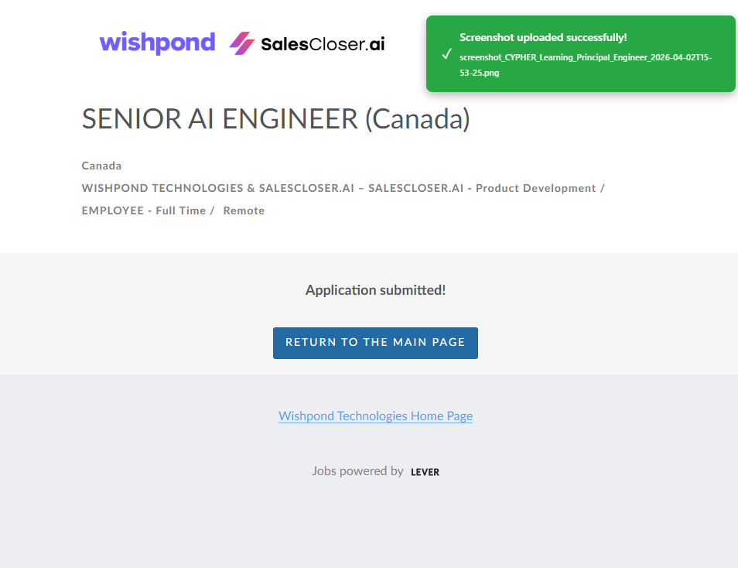This screenshot has width=738, height=568.
Task: Click the Employee - Full Time label
Action: coord(143,210)
